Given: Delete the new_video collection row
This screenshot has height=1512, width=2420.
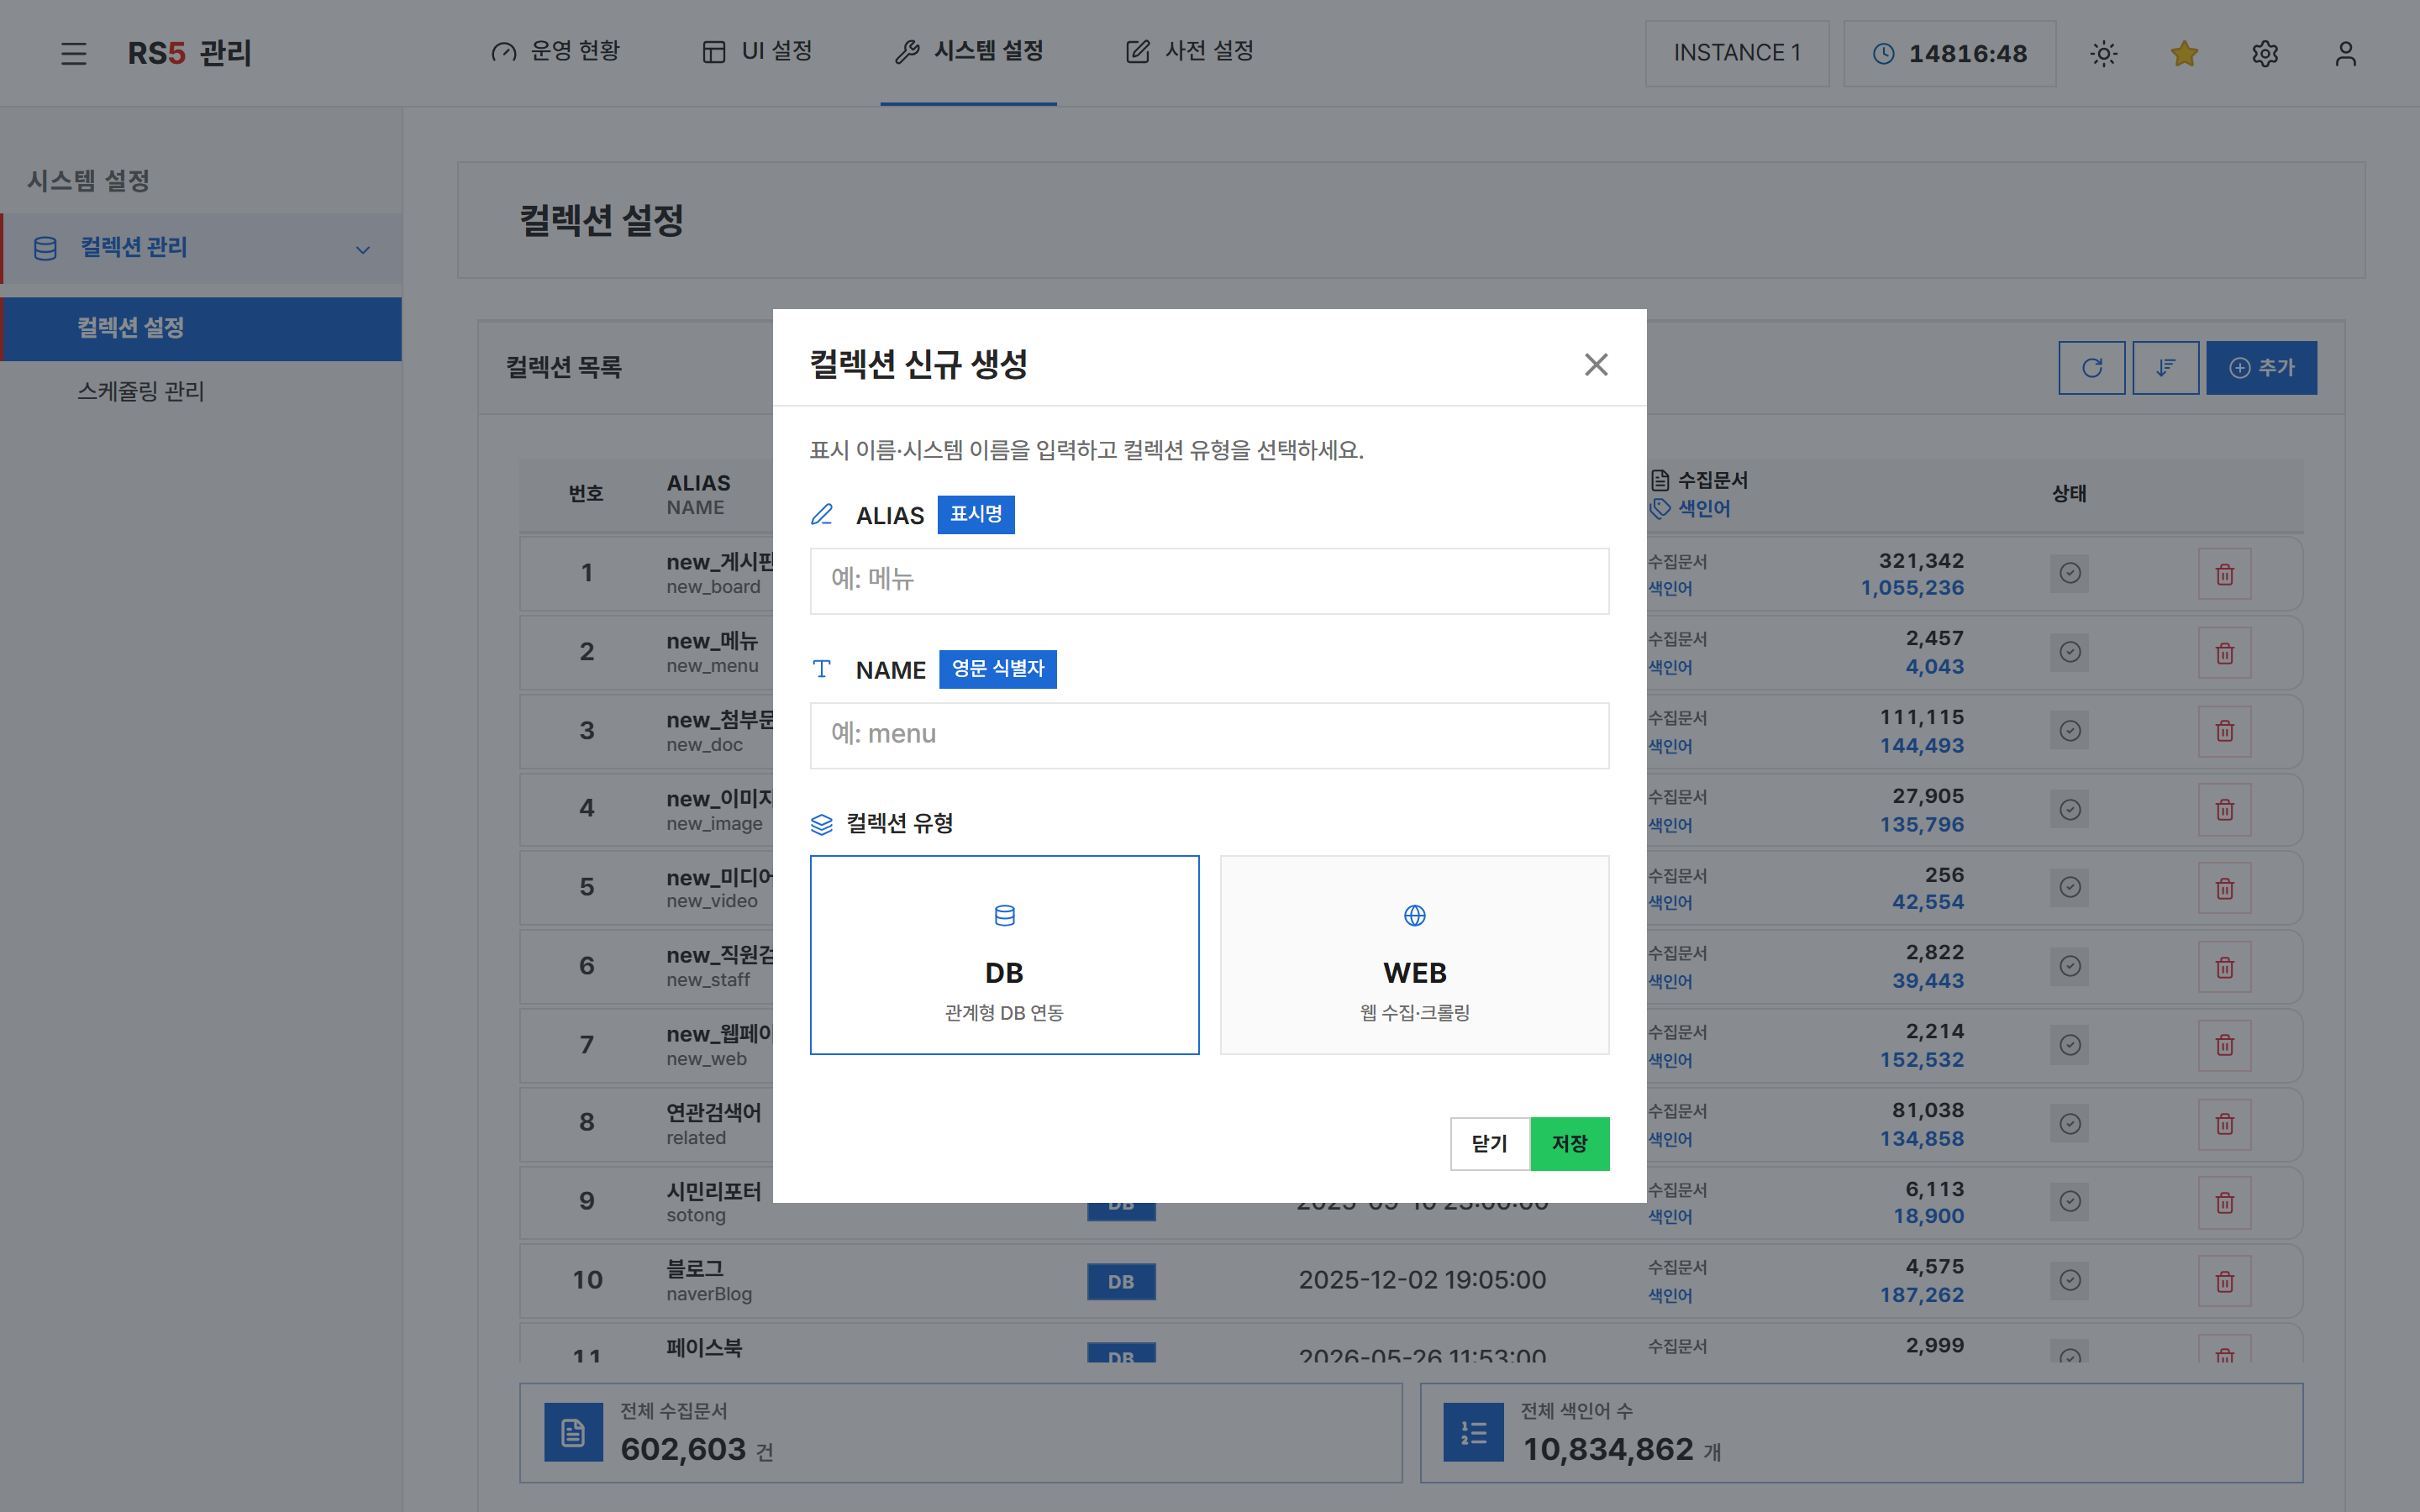Looking at the screenshot, I should coord(2224,888).
